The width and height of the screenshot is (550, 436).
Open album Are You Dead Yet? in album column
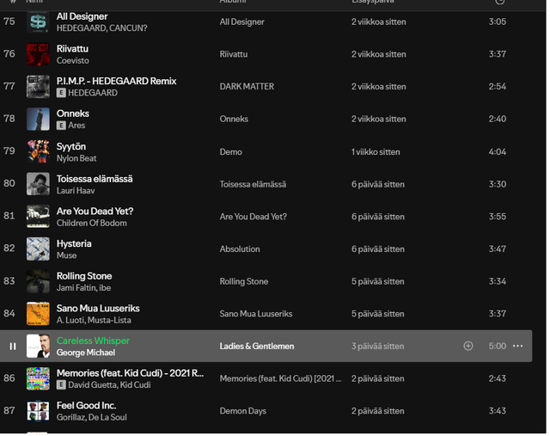253,217
